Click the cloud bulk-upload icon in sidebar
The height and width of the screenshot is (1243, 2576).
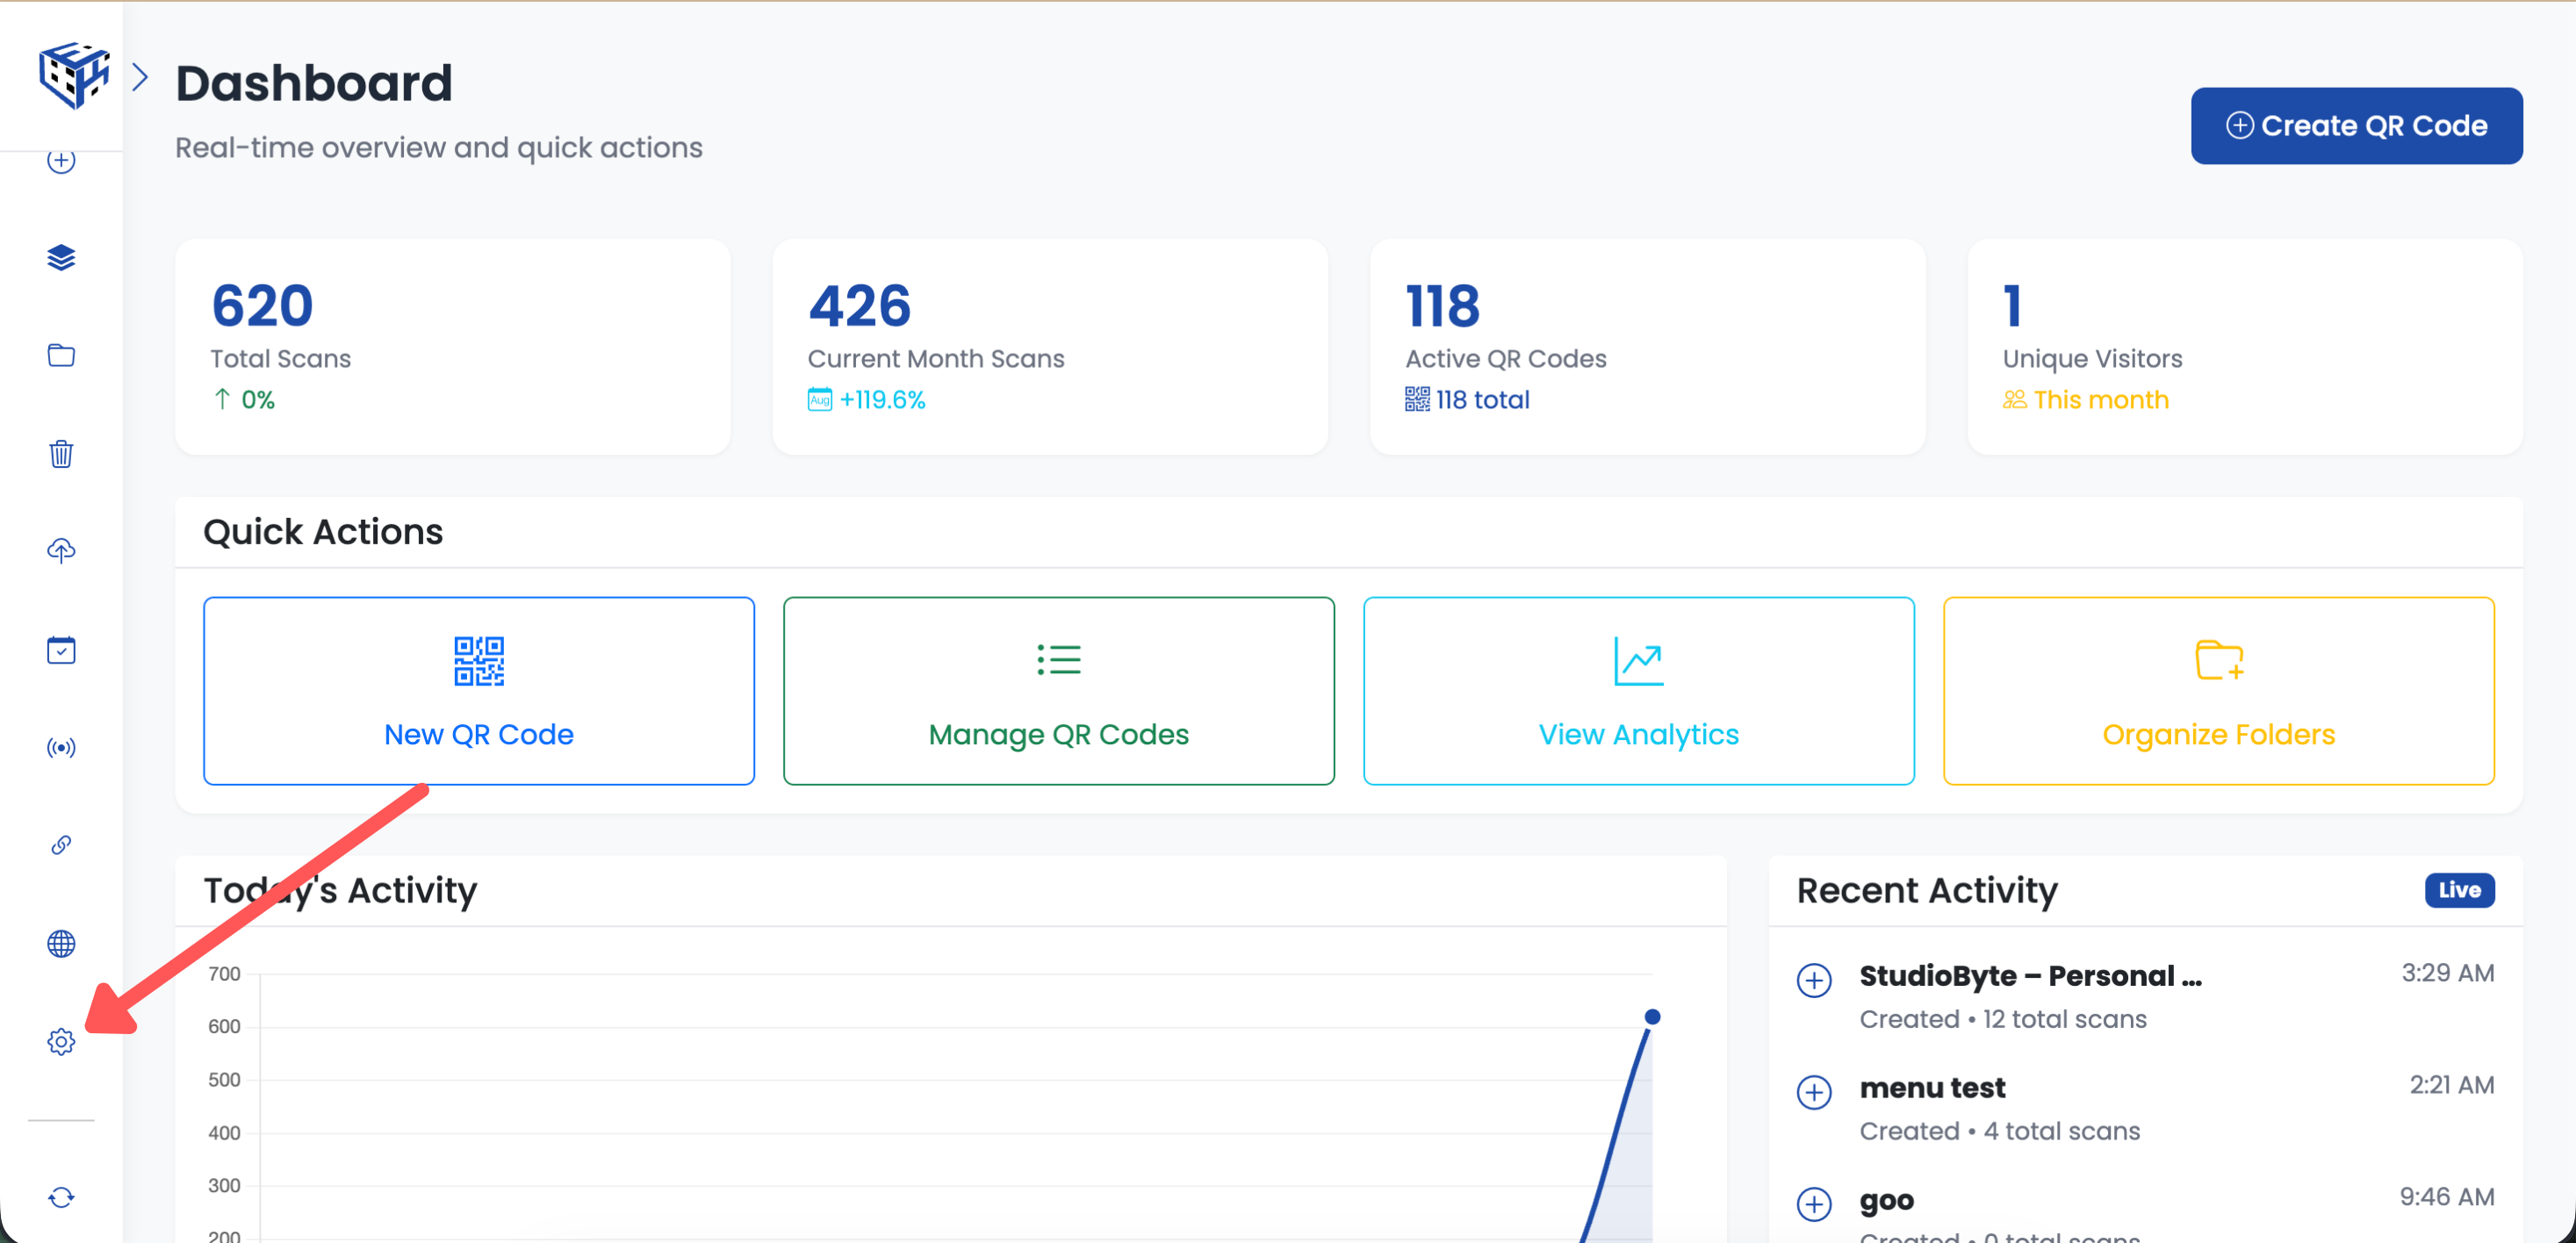tap(61, 550)
